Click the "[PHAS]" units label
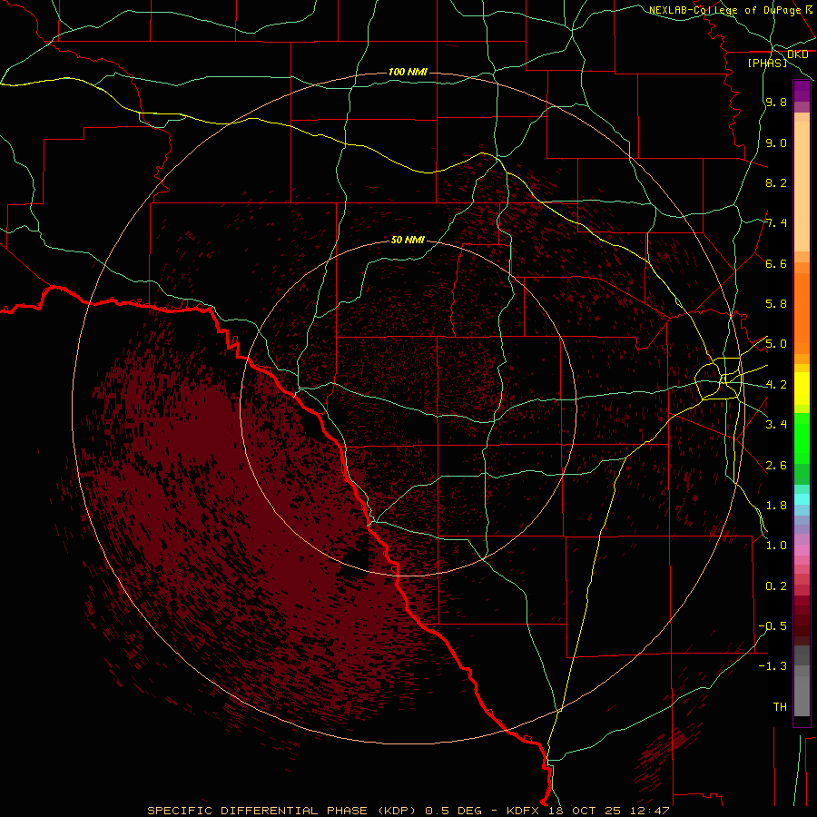 767,64
